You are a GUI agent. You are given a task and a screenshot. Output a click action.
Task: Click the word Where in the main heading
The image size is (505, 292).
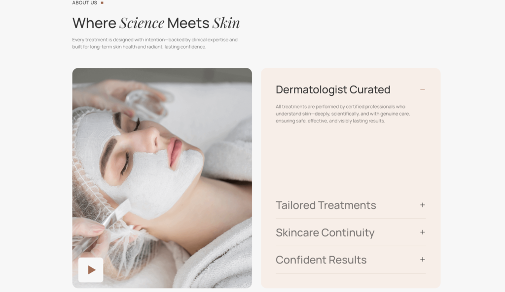pyautogui.click(x=94, y=23)
